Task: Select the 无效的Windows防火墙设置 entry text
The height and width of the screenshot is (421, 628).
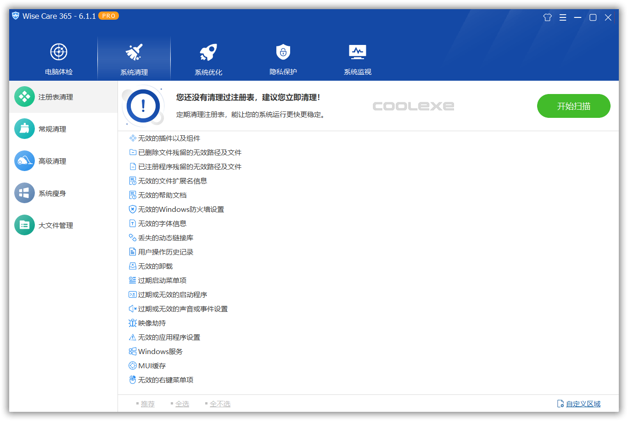Action: point(181,209)
